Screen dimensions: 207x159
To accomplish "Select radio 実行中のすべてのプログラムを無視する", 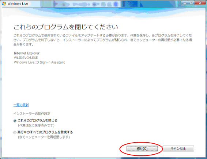I will (15, 132).
